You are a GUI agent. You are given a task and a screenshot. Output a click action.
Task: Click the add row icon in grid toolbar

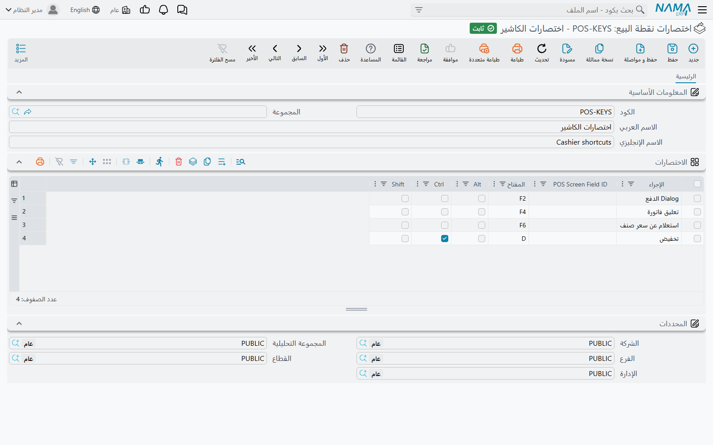[x=222, y=162]
